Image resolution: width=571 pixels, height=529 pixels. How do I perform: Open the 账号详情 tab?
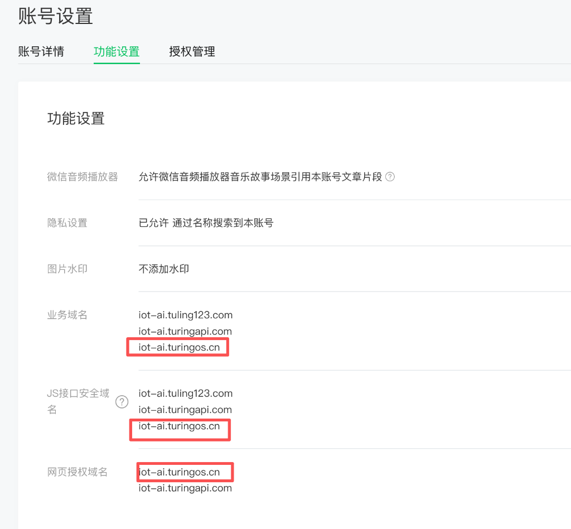point(41,52)
